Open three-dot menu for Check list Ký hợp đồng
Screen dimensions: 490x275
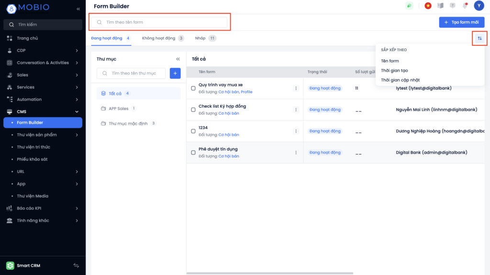coord(296,110)
